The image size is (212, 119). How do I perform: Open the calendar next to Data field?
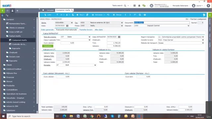pos(67,26)
